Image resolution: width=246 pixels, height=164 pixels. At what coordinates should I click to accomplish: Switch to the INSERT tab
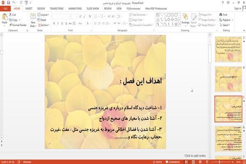point(29,9)
